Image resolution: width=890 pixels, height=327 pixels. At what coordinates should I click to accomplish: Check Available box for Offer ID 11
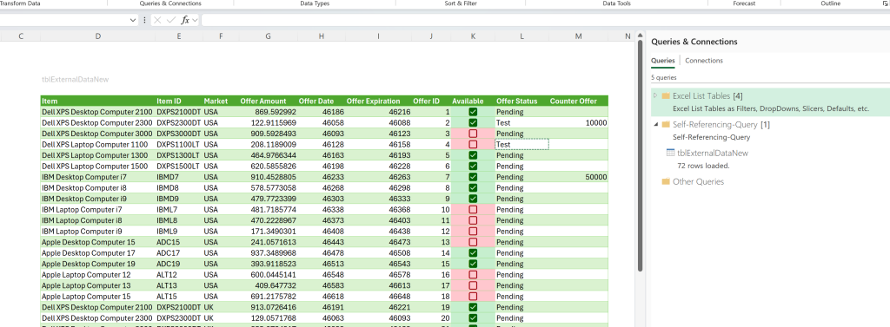[473, 220]
